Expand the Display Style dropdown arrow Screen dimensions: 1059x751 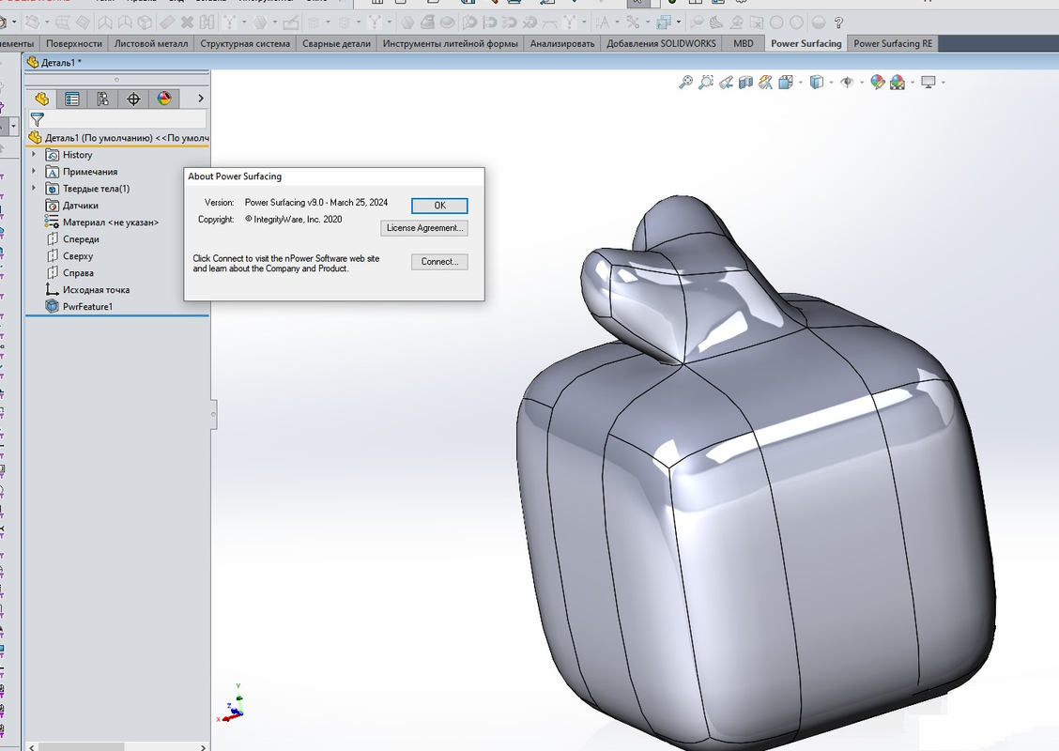831,83
